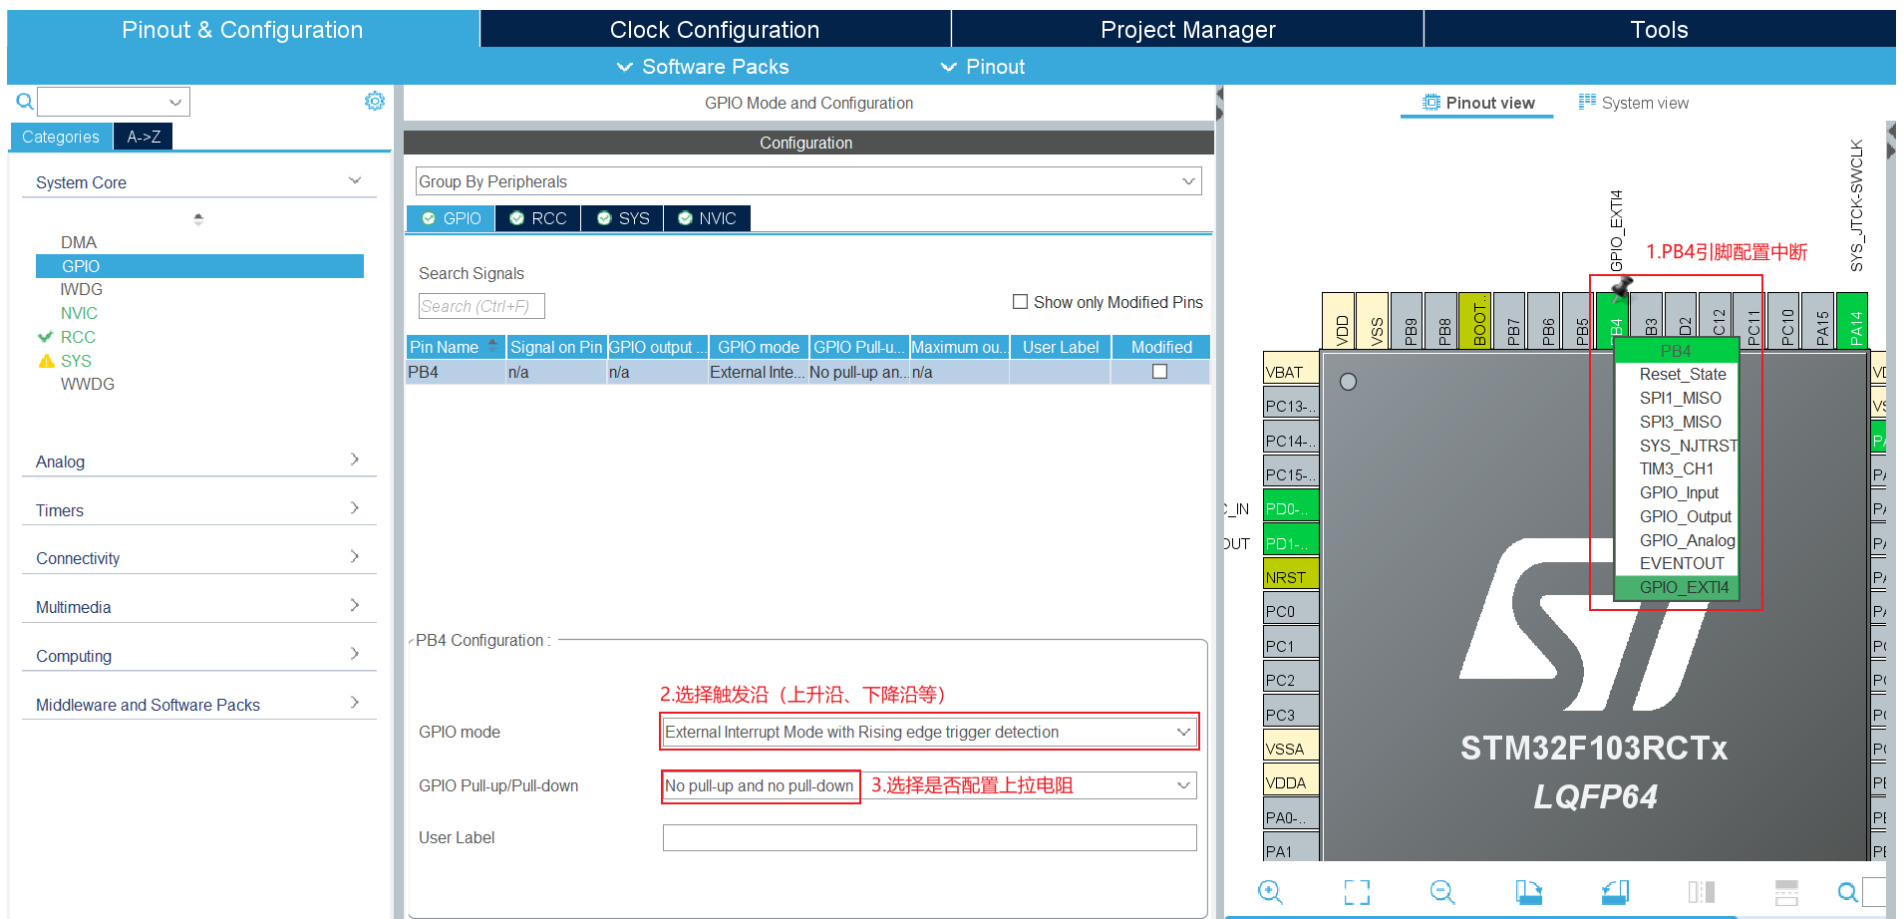Switch to Clock Configuration tab
This screenshot has width=1904, height=919.
pos(715,30)
